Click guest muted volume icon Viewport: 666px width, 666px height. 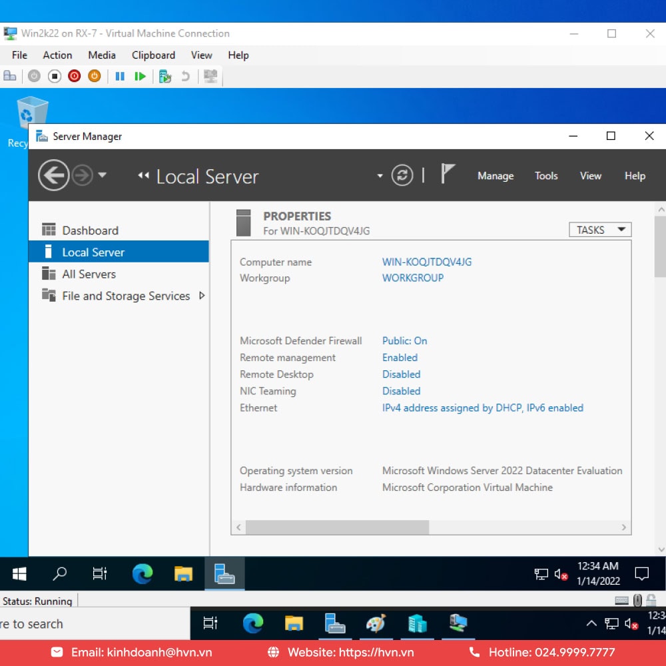pos(561,574)
